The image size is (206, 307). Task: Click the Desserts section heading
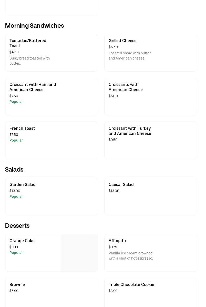coord(17,226)
